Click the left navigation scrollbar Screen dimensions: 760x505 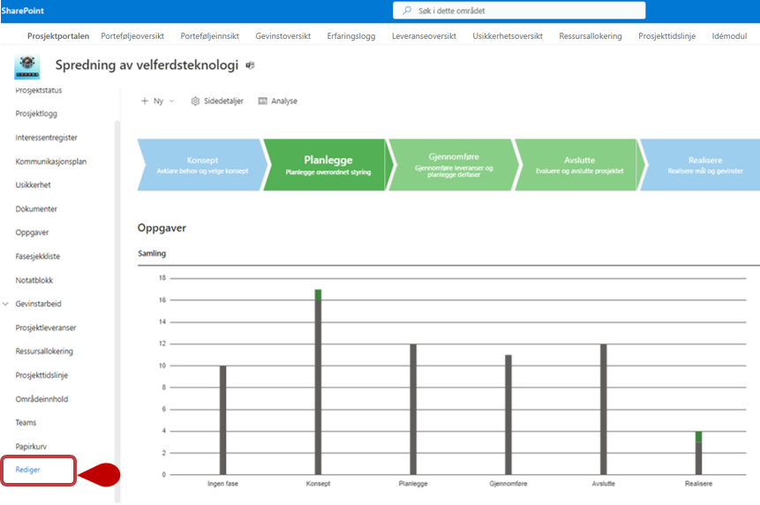click(117, 309)
